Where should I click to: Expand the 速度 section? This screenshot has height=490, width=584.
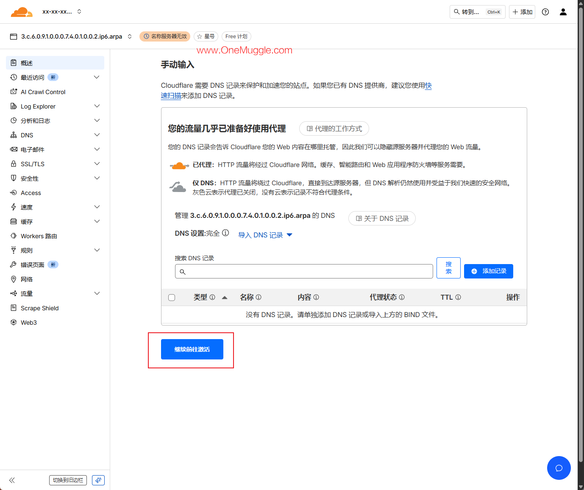coord(97,207)
